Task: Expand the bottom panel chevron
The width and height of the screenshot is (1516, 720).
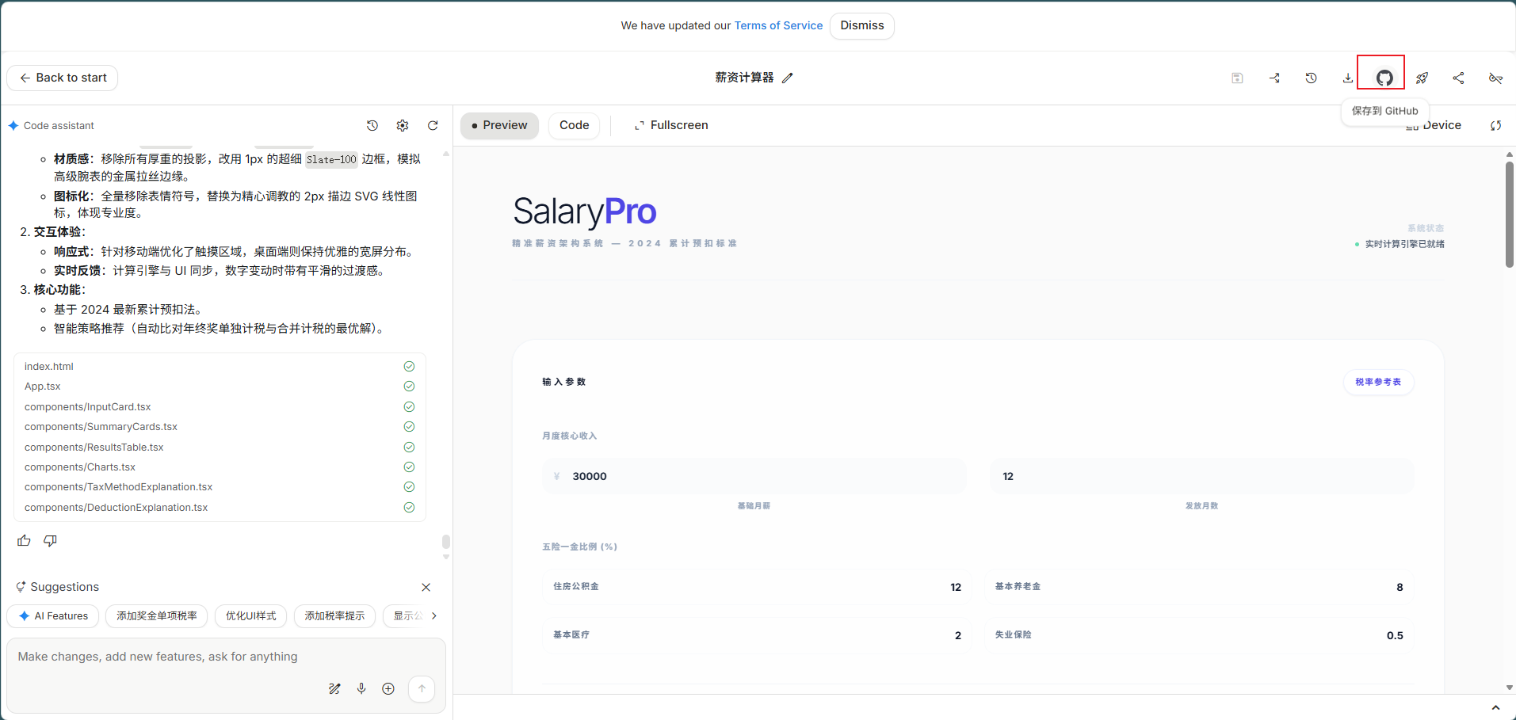Action: (1495, 707)
